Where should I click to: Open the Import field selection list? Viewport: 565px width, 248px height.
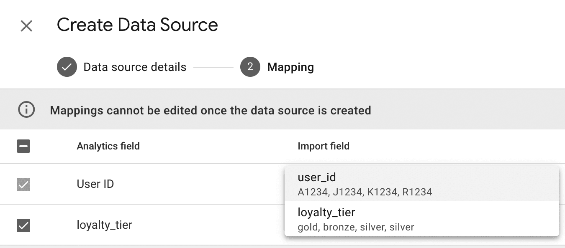(324, 146)
